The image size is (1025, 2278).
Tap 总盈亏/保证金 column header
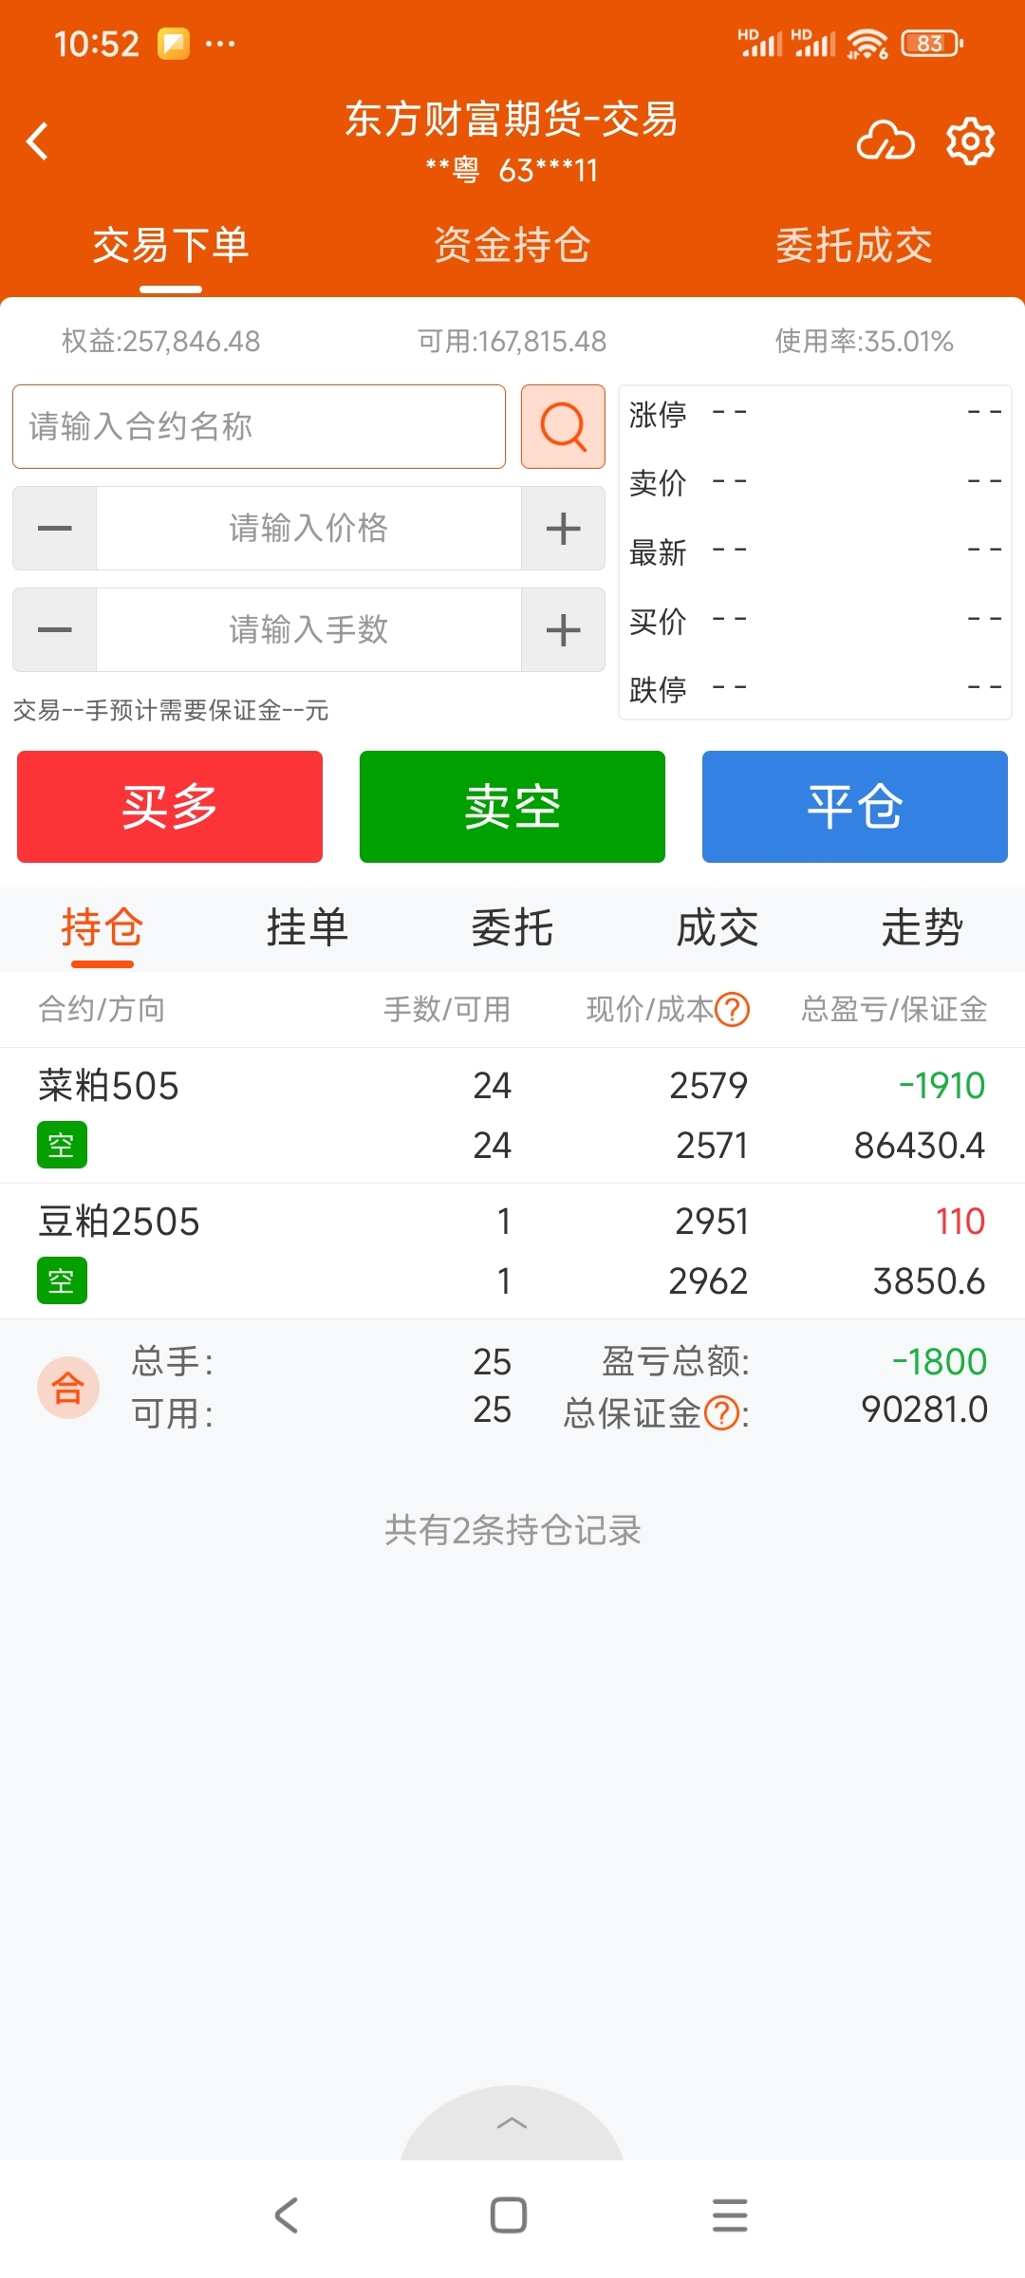(x=894, y=1009)
